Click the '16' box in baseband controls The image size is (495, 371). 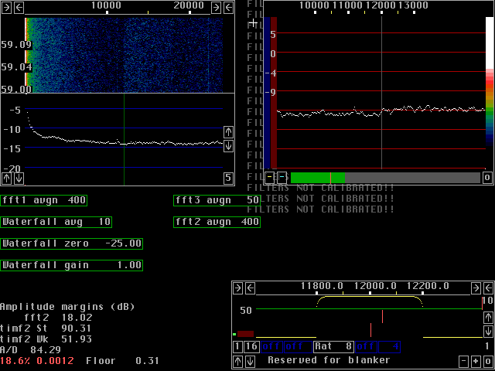pos(252,347)
